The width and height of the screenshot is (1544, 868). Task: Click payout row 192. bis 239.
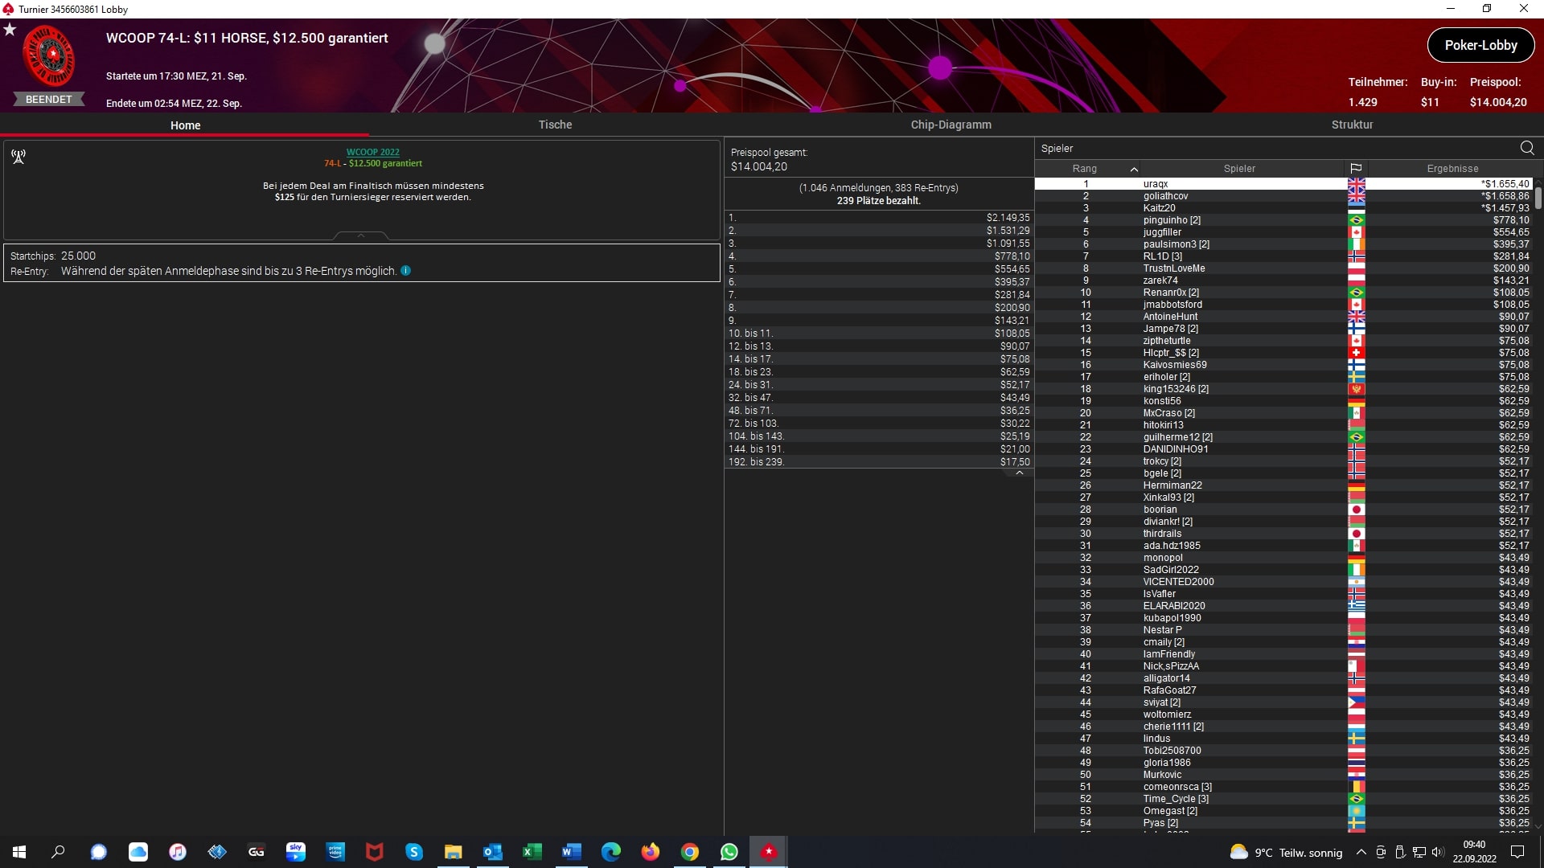tap(879, 462)
